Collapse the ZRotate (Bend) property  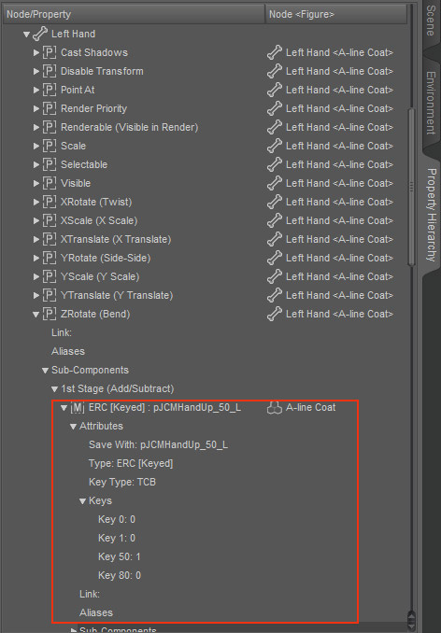pyautogui.click(x=36, y=314)
